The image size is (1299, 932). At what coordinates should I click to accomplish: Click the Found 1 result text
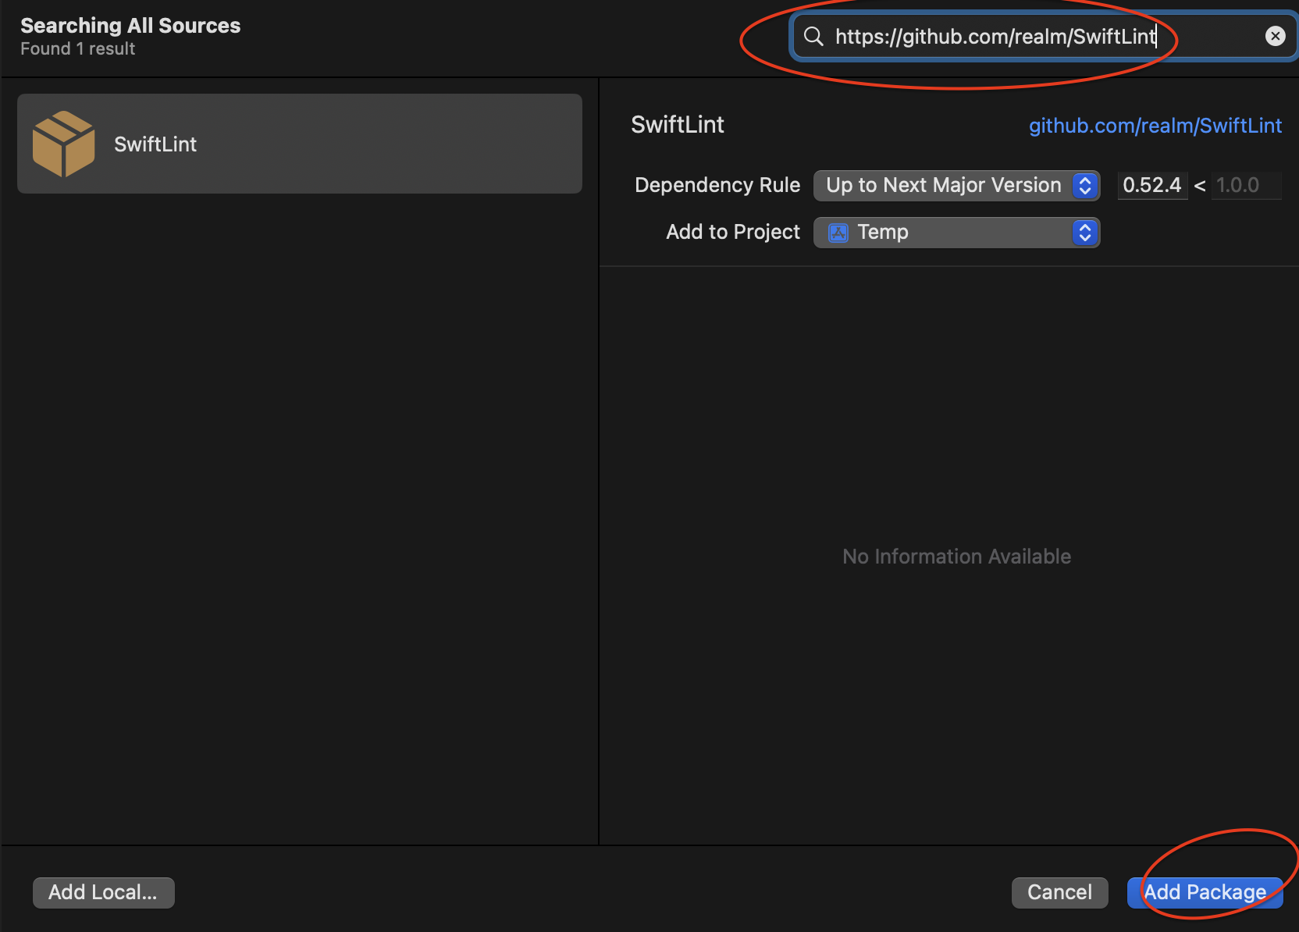77,49
